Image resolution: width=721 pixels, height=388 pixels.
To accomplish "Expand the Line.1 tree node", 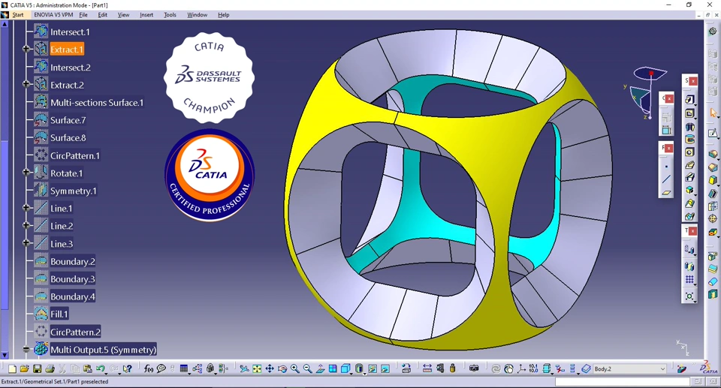I will click(26, 208).
